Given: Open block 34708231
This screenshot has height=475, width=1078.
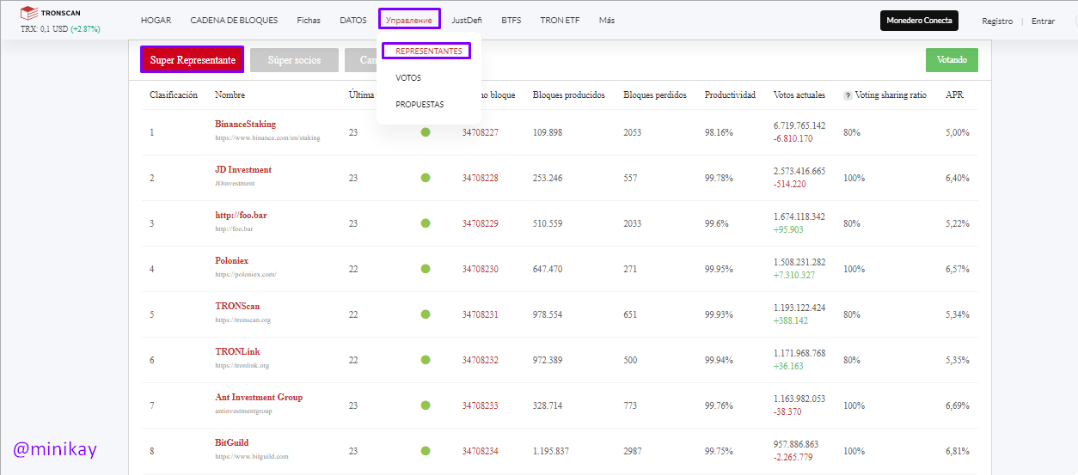Looking at the screenshot, I should (480, 315).
